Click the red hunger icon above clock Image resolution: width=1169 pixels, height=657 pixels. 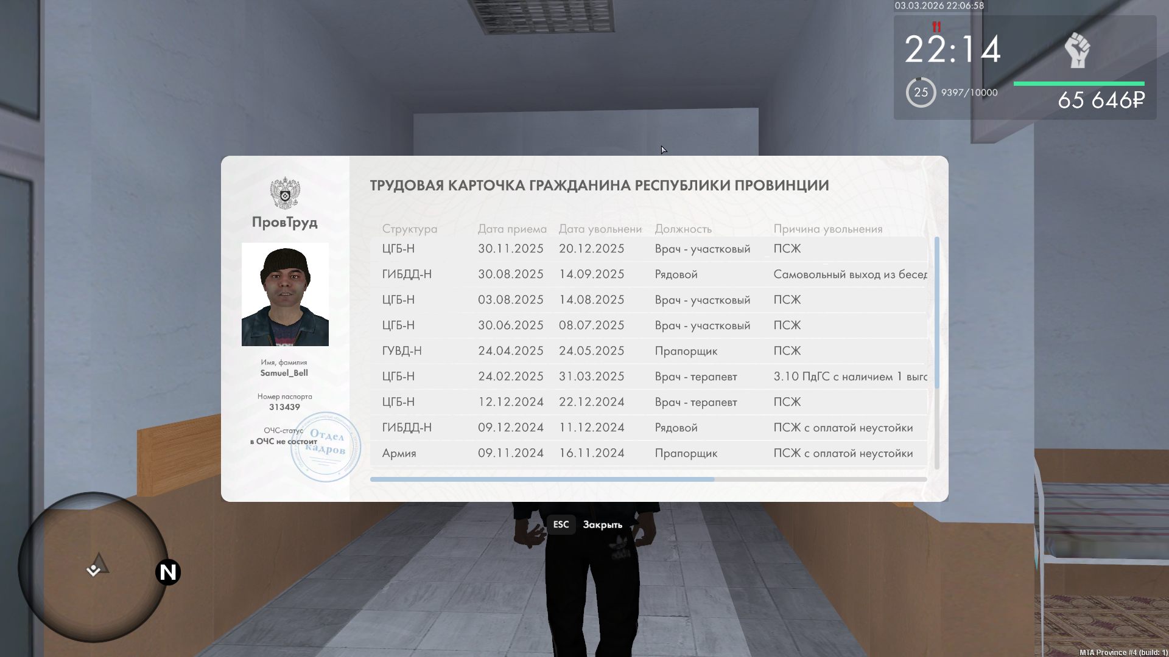(x=936, y=27)
